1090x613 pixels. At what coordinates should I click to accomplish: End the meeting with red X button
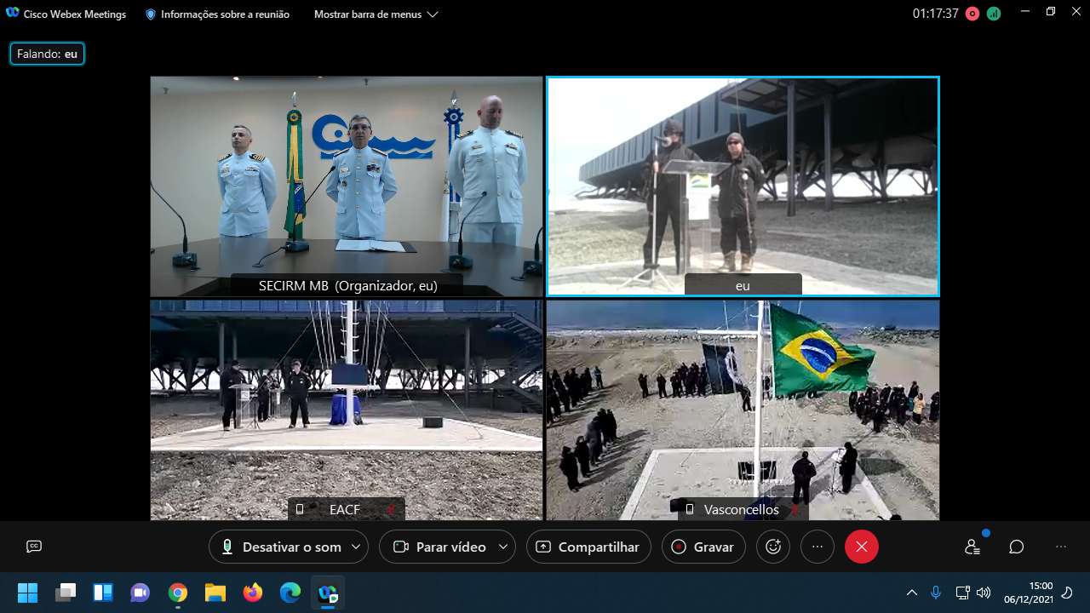tap(862, 547)
